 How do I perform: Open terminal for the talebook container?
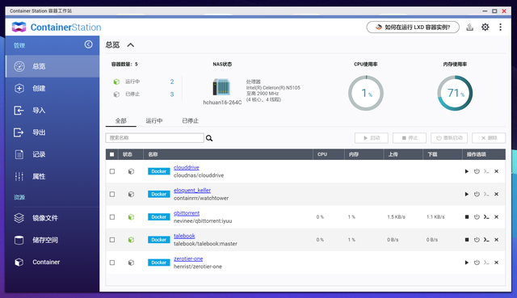pyautogui.click(x=486, y=240)
